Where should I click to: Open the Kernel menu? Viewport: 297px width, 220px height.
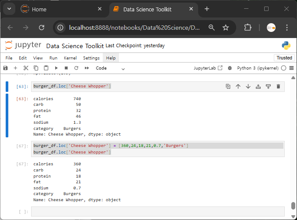(70, 58)
